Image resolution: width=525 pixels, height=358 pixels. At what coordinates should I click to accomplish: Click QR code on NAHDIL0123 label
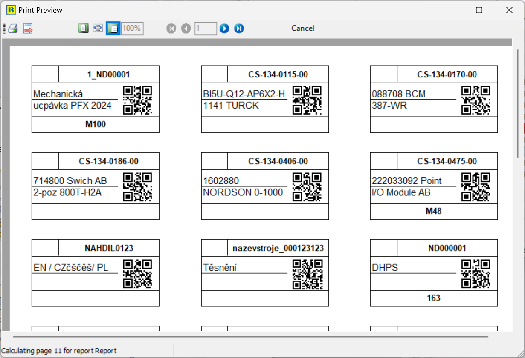tap(138, 274)
